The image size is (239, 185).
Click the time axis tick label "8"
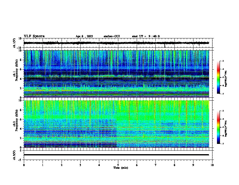[x=174, y=165]
